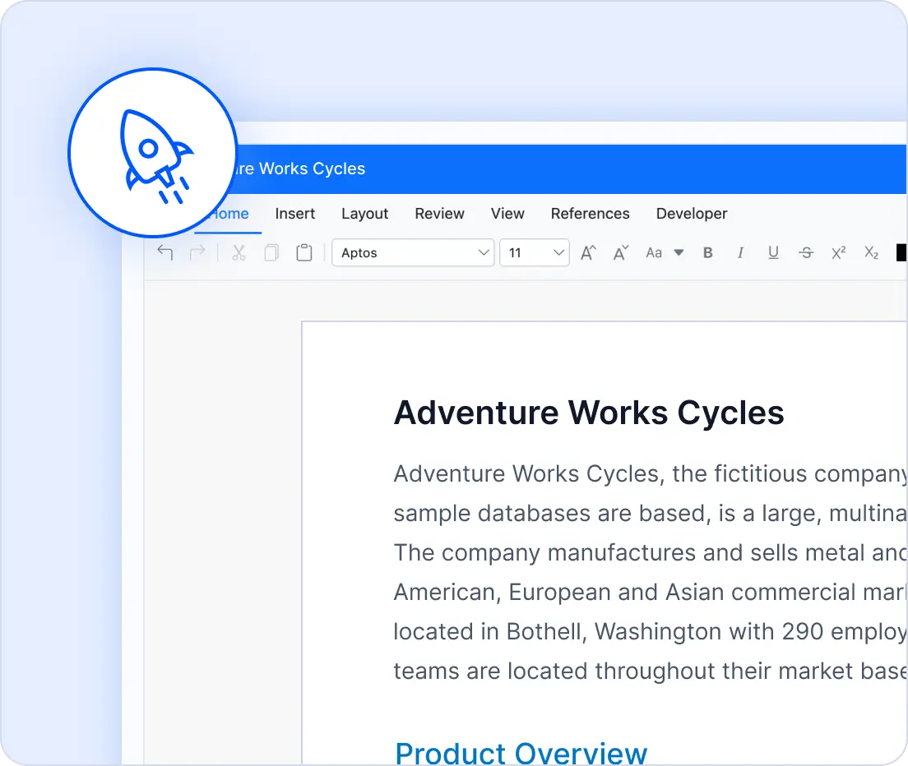
Task: Toggle underline formatting
Action: [773, 253]
